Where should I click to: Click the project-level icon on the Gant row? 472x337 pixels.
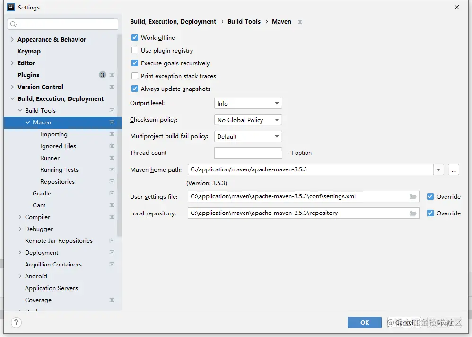(112, 205)
